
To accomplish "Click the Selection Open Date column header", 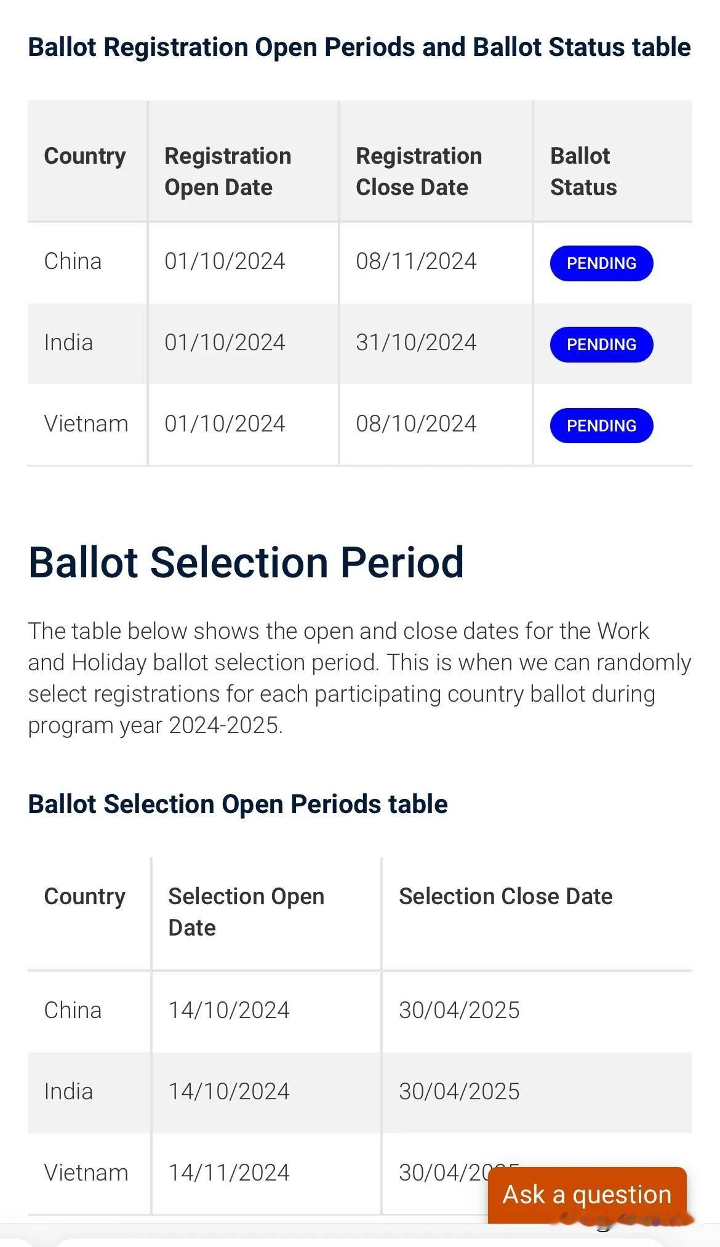I will 246,912.
